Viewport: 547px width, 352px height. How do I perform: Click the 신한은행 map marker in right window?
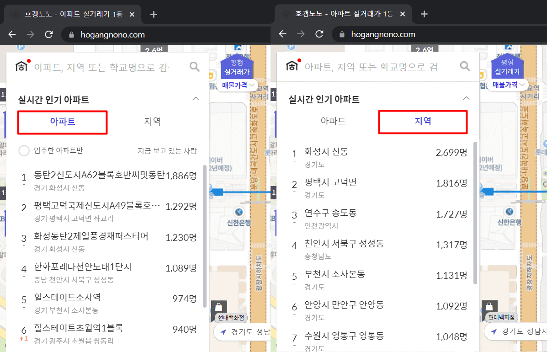click(x=508, y=213)
